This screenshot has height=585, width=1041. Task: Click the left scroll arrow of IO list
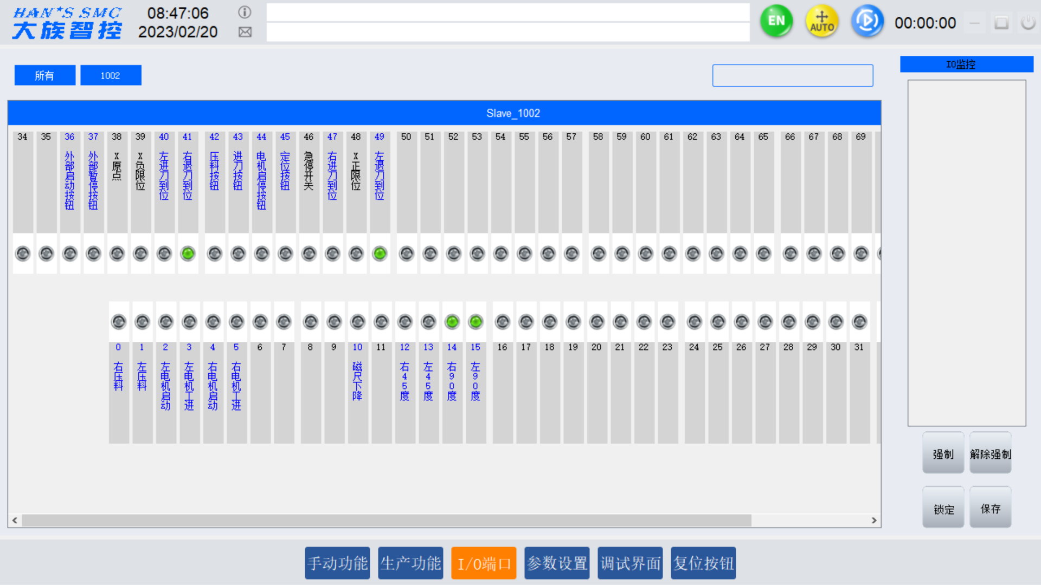[15, 520]
